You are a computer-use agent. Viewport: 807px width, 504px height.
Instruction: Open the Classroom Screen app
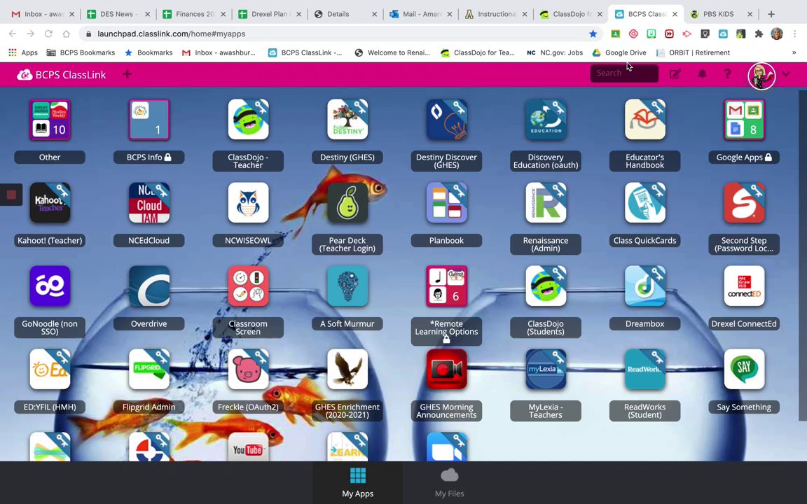(248, 286)
